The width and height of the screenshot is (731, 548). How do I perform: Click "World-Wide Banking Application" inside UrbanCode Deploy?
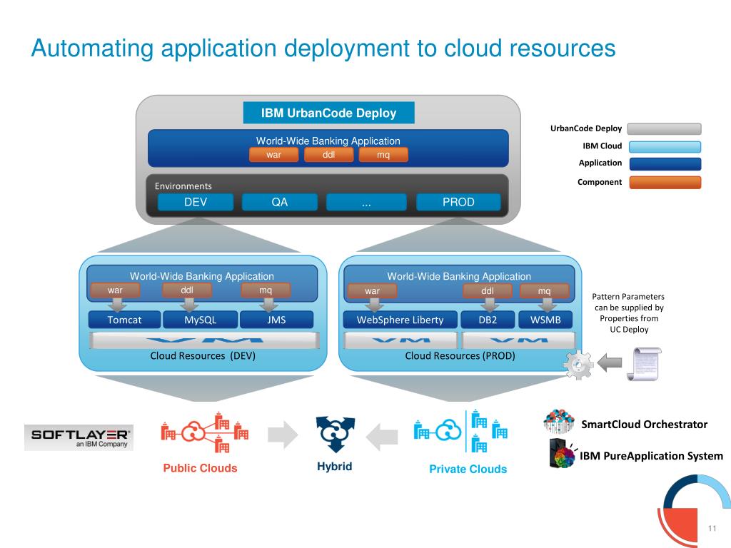(328, 141)
